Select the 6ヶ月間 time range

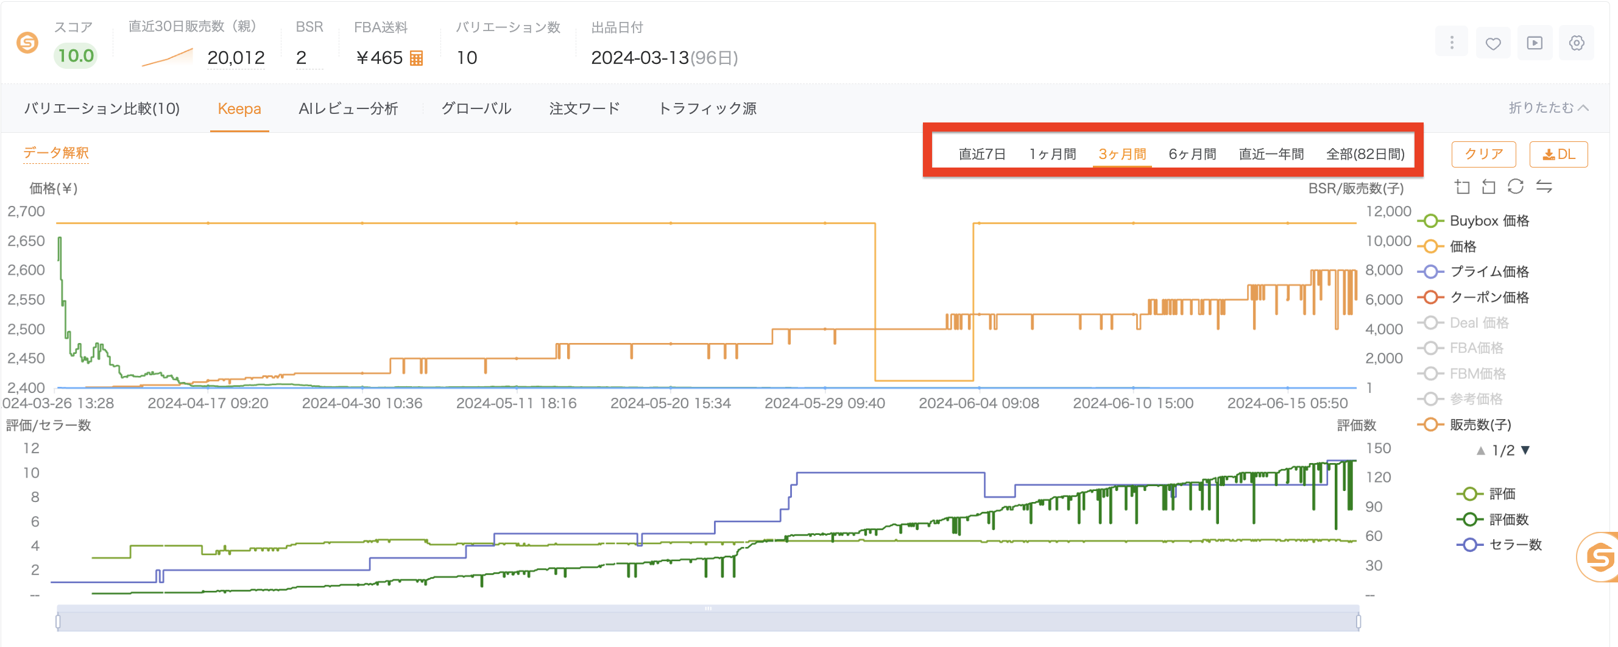click(1193, 154)
